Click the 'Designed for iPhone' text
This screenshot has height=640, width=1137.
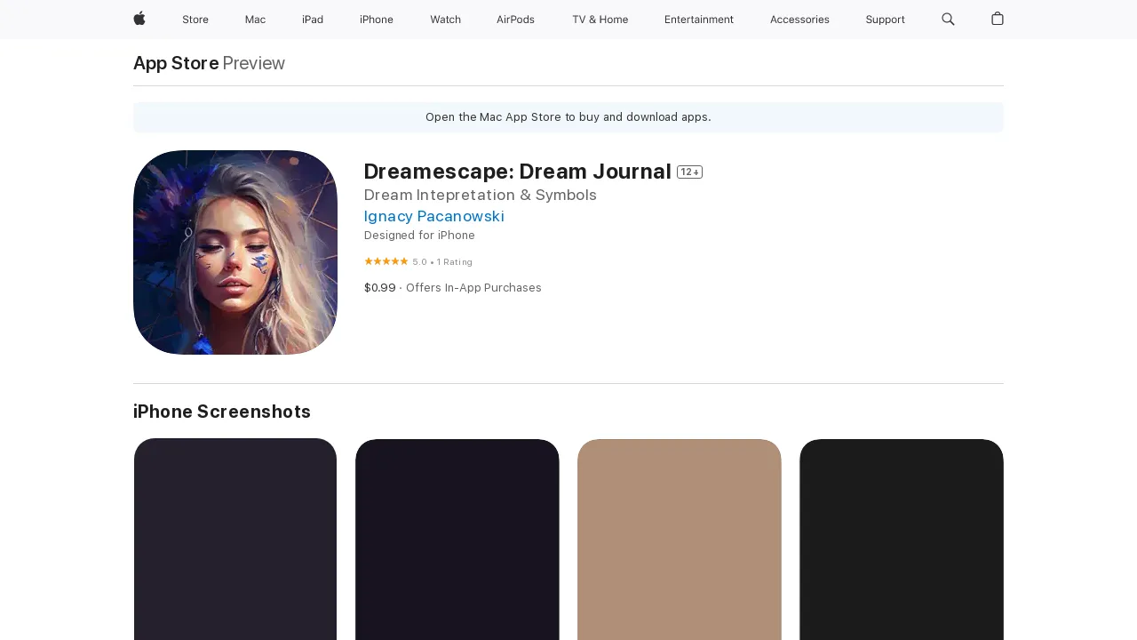click(x=419, y=236)
